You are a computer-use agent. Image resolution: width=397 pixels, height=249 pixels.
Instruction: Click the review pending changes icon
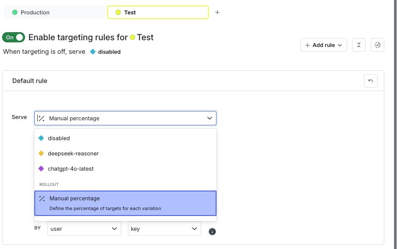[377, 45]
